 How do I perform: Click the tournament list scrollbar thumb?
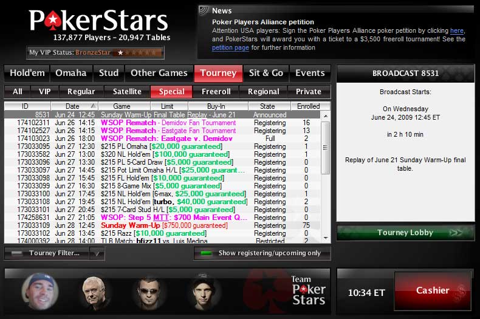(326, 148)
